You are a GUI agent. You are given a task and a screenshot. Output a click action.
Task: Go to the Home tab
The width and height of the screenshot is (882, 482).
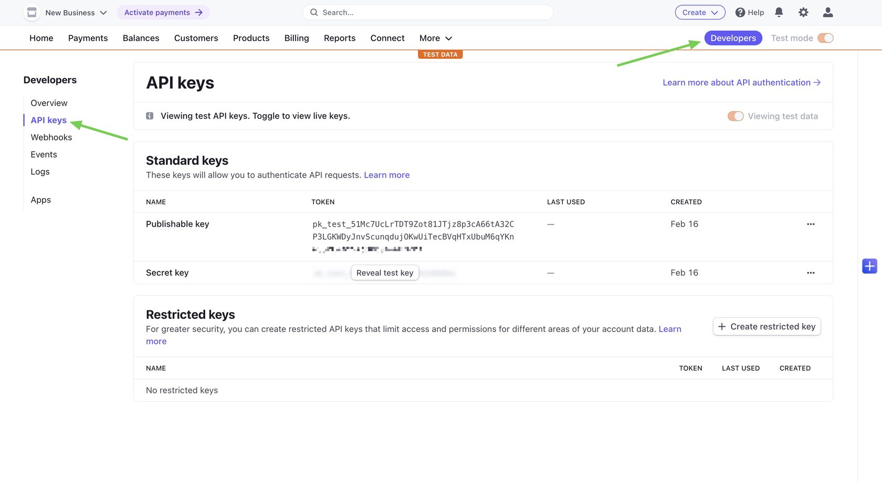[41, 38]
